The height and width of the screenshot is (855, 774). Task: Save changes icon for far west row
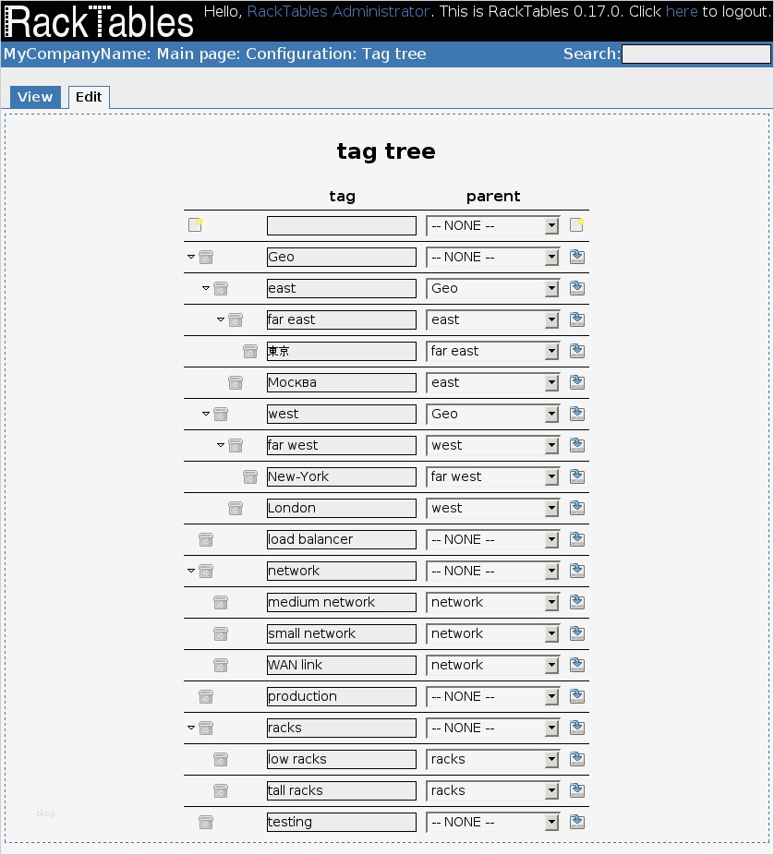point(577,445)
